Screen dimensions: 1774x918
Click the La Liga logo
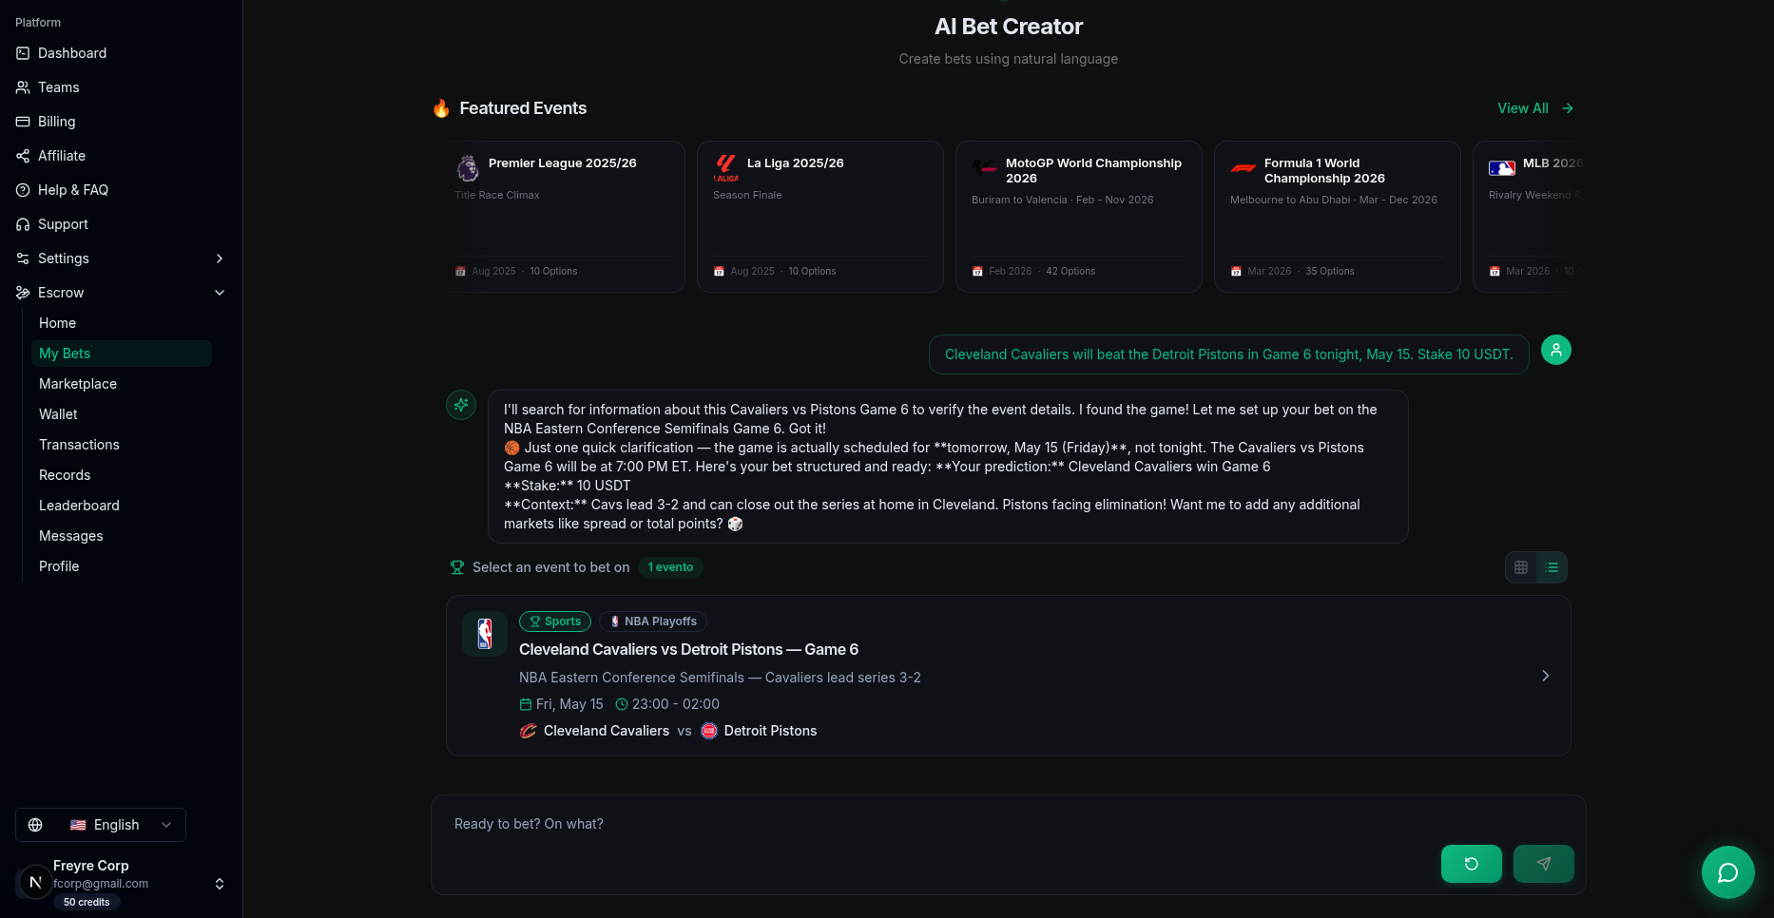point(726,168)
